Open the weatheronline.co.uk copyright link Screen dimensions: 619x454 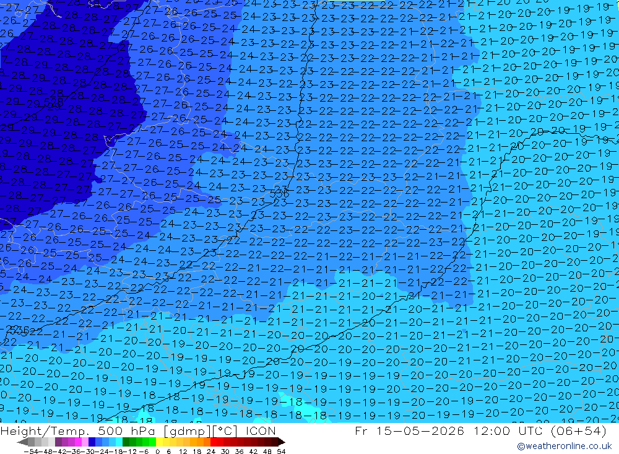(564, 446)
